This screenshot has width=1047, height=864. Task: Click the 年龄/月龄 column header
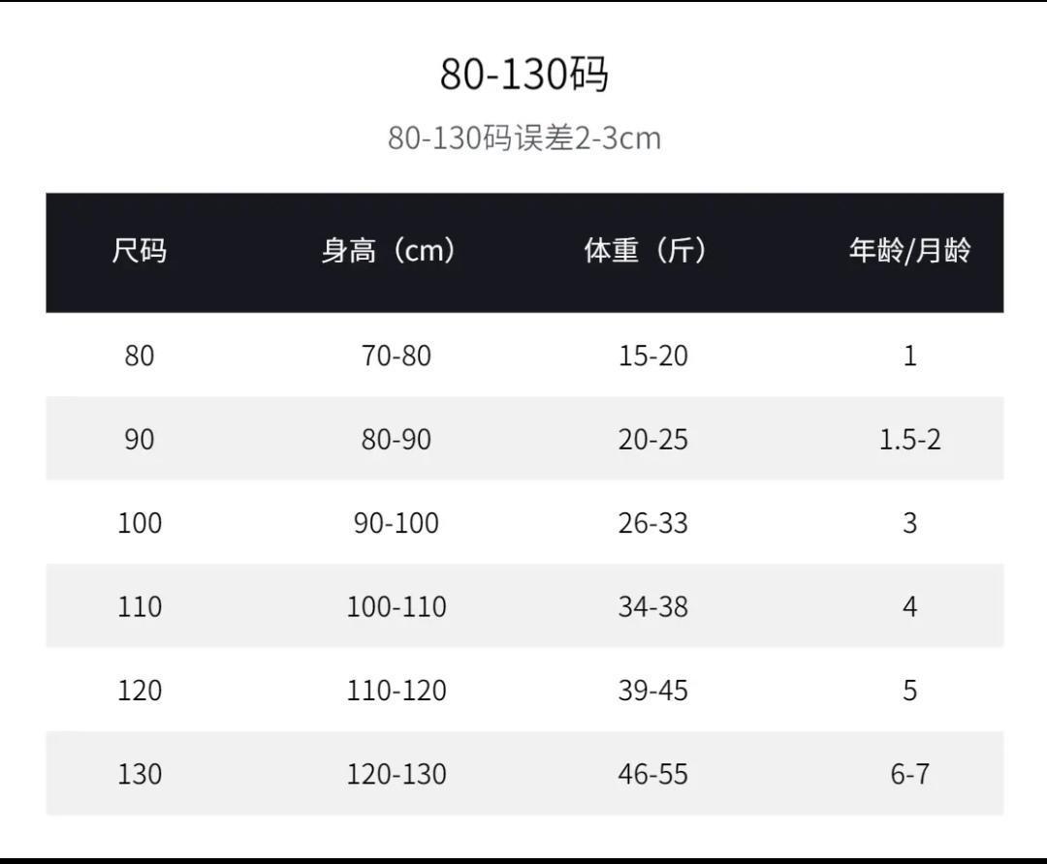pyautogui.click(x=909, y=252)
